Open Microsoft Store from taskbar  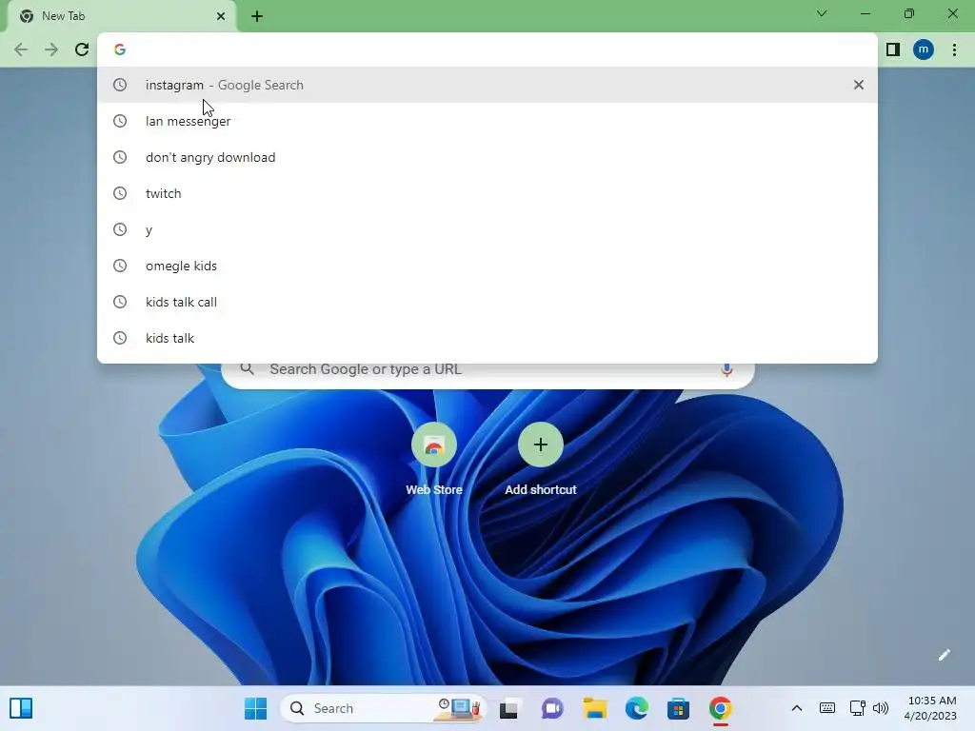coord(678,708)
